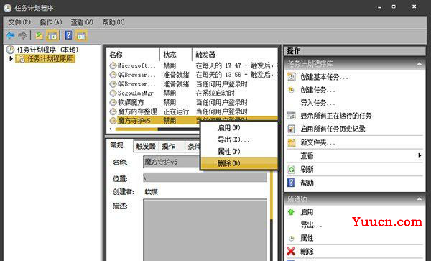
Task: Click the blue help question-mark toolbar icon
Action: pyautogui.click(x=68, y=35)
